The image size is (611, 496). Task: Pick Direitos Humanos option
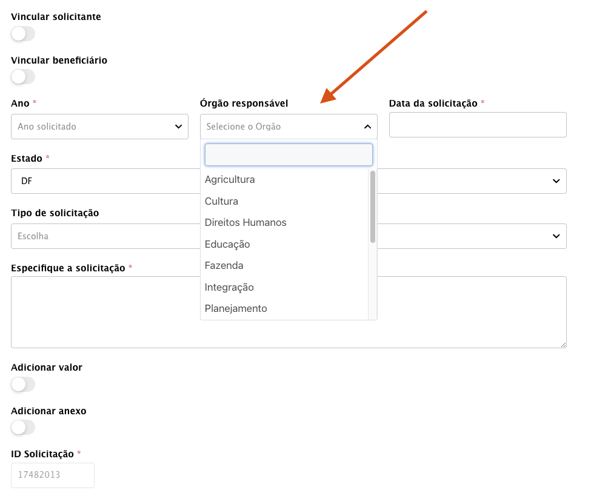click(245, 223)
